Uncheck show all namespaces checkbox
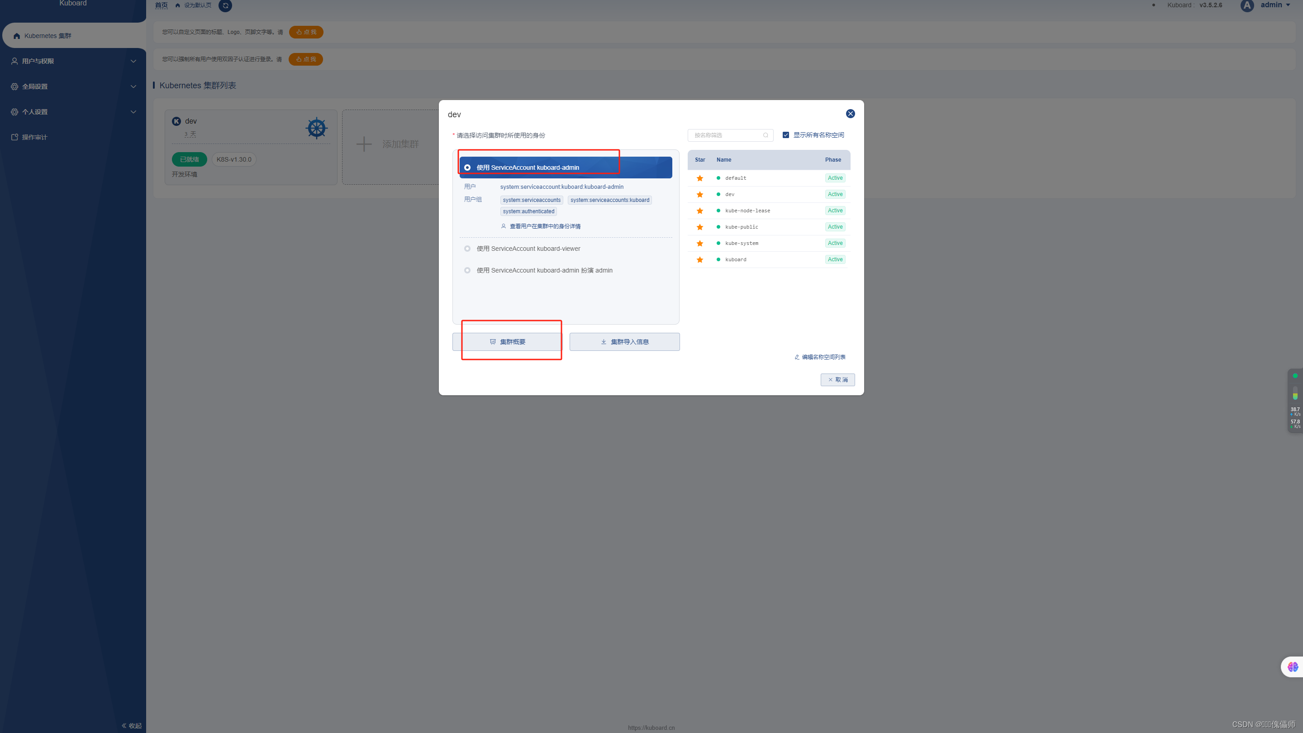The height and width of the screenshot is (733, 1303). (785, 135)
